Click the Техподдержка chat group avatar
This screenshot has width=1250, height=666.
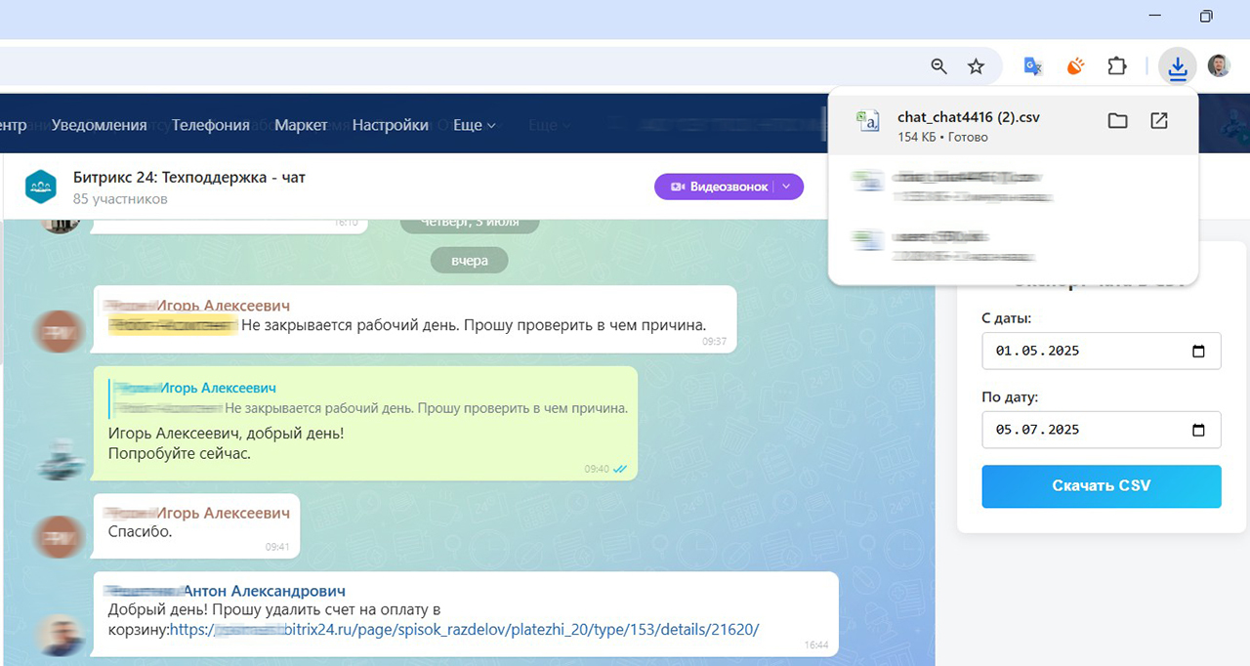pos(41,186)
